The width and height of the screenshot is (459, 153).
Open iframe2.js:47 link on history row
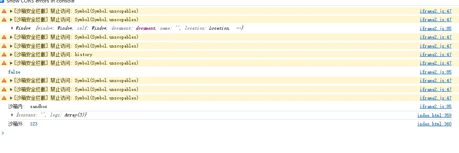coord(436,54)
